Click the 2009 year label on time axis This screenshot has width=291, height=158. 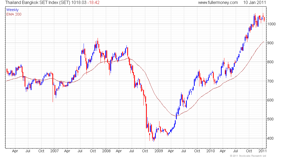click(159, 151)
